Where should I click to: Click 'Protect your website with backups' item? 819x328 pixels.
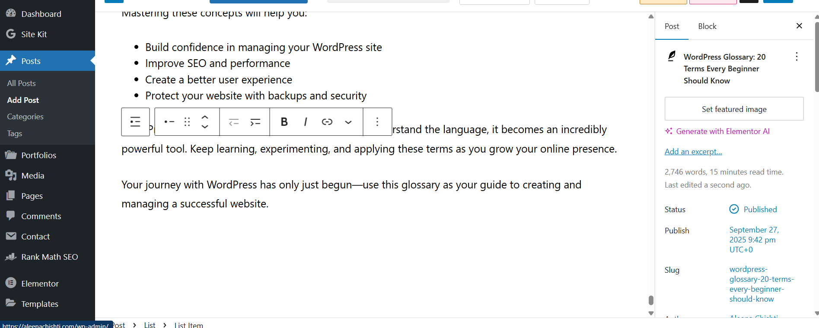tap(256, 96)
